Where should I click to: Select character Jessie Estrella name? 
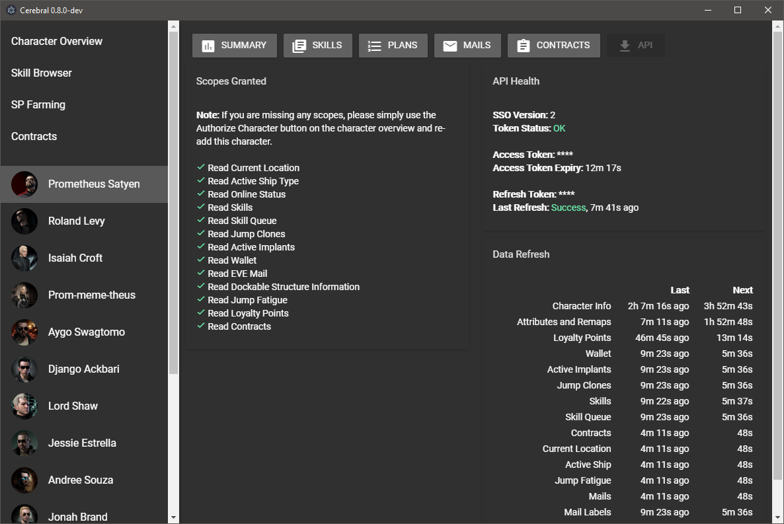[82, 443]
